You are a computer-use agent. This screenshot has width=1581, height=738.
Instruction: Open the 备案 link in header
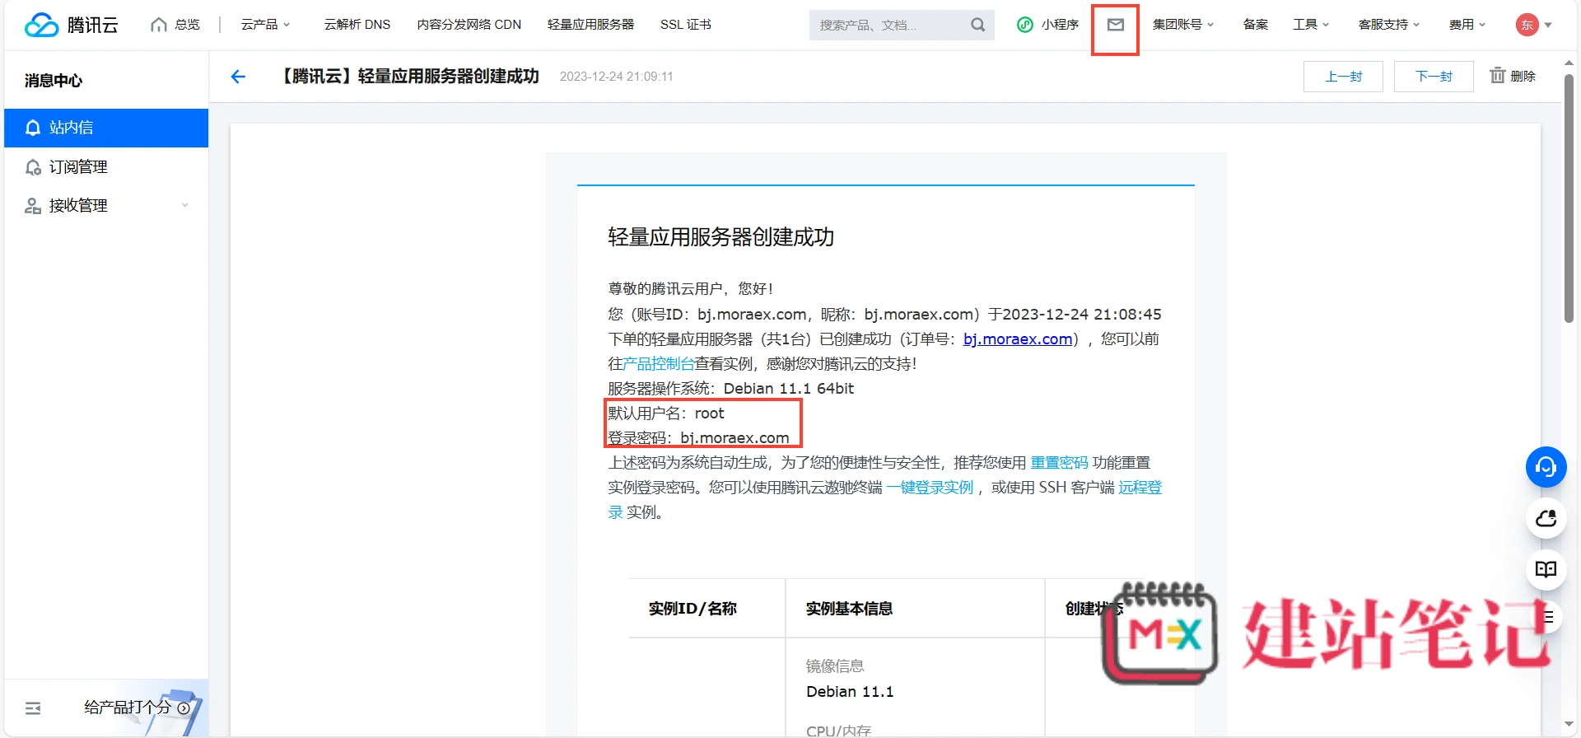pos(1255,25)
